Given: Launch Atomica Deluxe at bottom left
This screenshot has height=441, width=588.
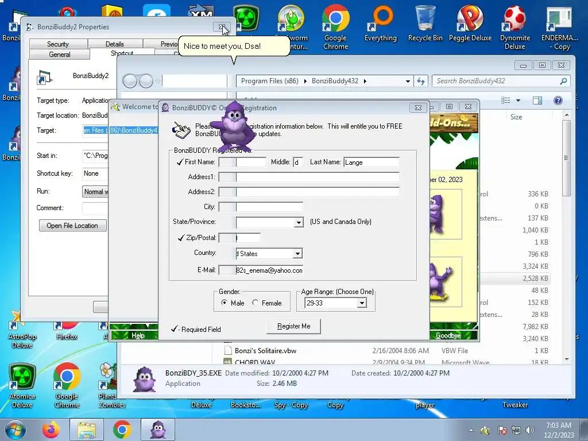Looking at the screenshot, I should coord(22,385).
